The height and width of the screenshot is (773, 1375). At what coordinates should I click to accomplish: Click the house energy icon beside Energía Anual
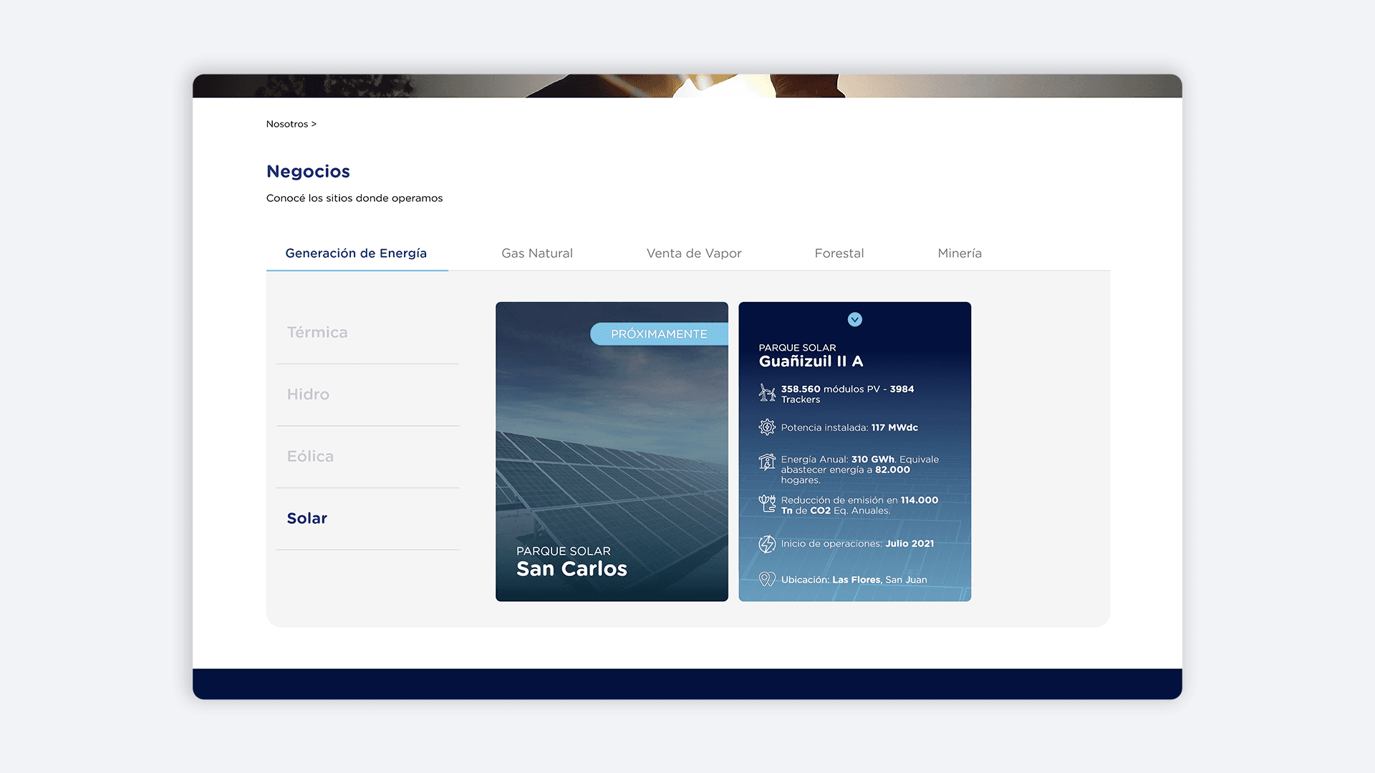(767, 464)
